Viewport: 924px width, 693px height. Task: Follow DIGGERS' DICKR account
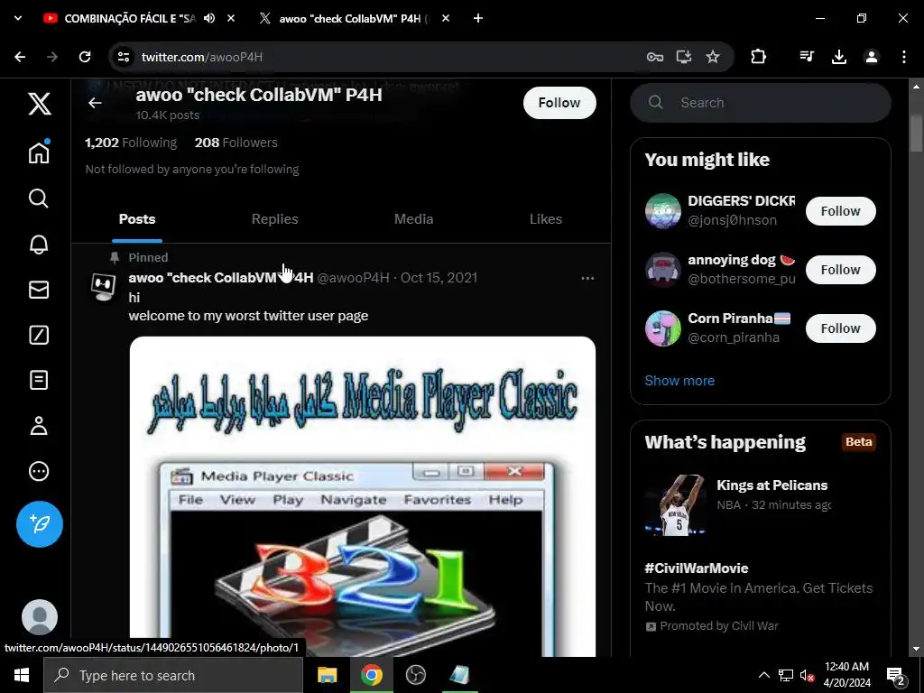[840, 211]
